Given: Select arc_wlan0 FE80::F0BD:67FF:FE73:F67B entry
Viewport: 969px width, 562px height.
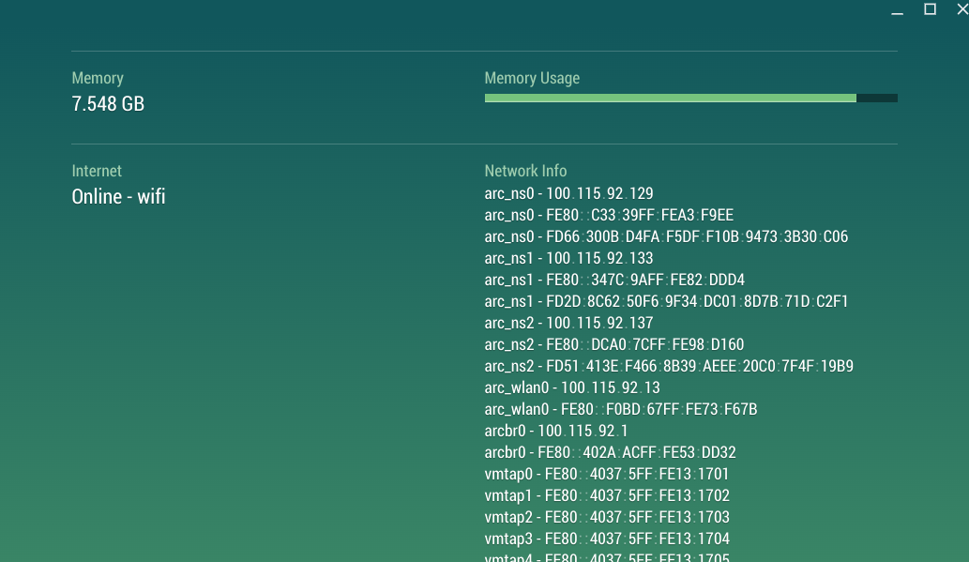Looking at the screenshot, I should pos(620,409).
